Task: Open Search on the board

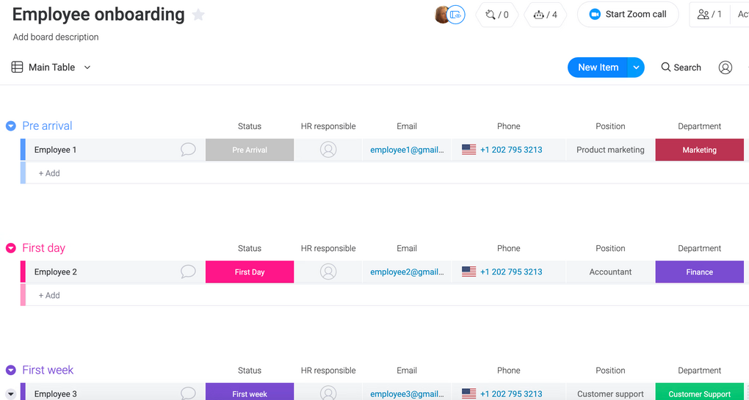Action: pyautogui.click(x=681, y=68)
